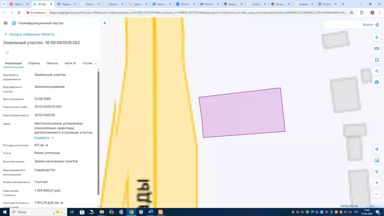Viewport: 384px width, 216px height.
Task: Click the cadastral cost 1 169 909,07 руб.
Action: 48,190
